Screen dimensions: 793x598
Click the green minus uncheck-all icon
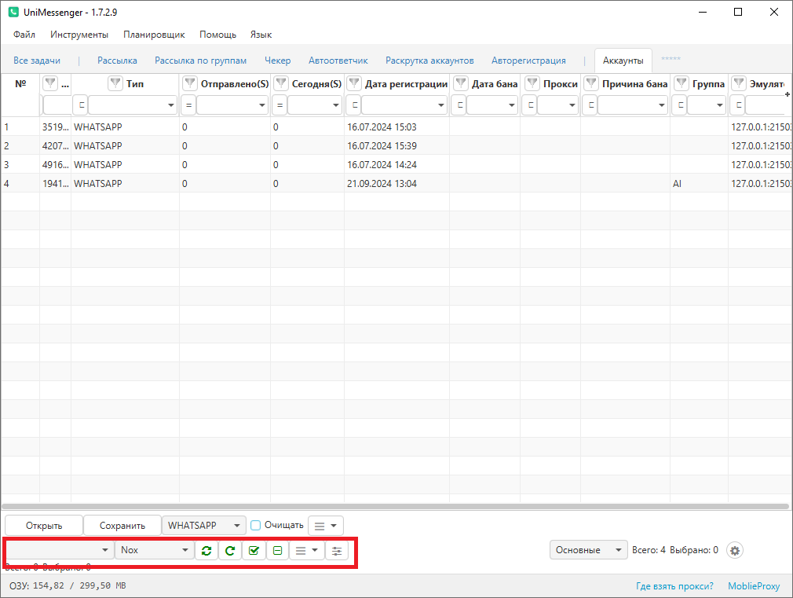pos(277,550)
